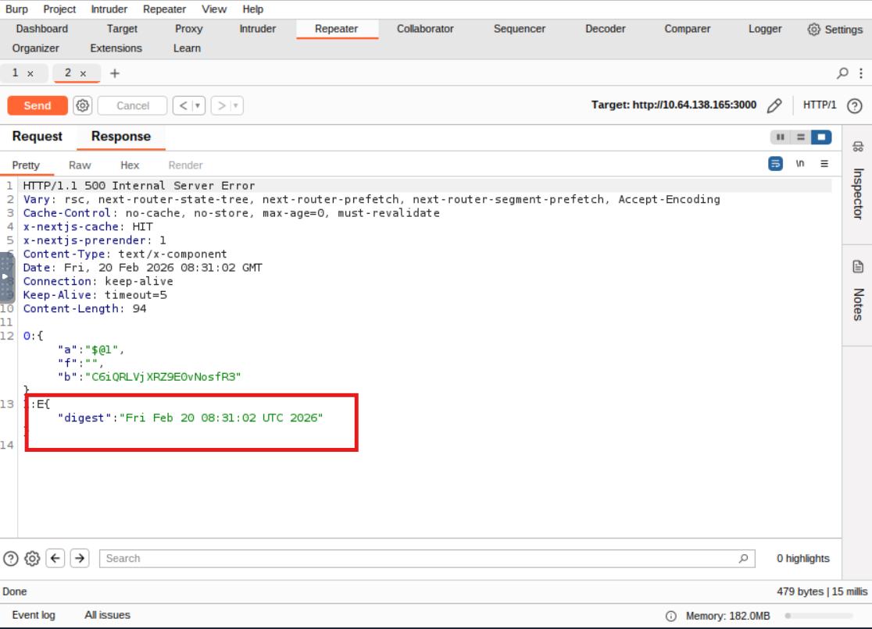Click the Repeater send settings gear icon
The height and width of the screenshot is (629, 872).
(x=82, y=105)
